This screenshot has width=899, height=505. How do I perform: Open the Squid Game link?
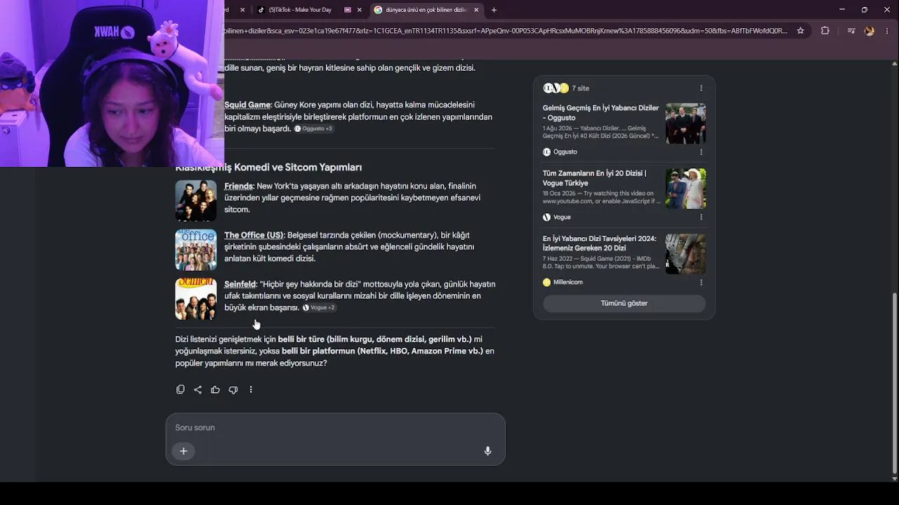pyautogui.click(x=247, y=105)
